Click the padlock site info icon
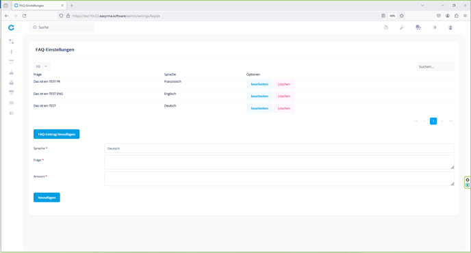 click(68, 16)
